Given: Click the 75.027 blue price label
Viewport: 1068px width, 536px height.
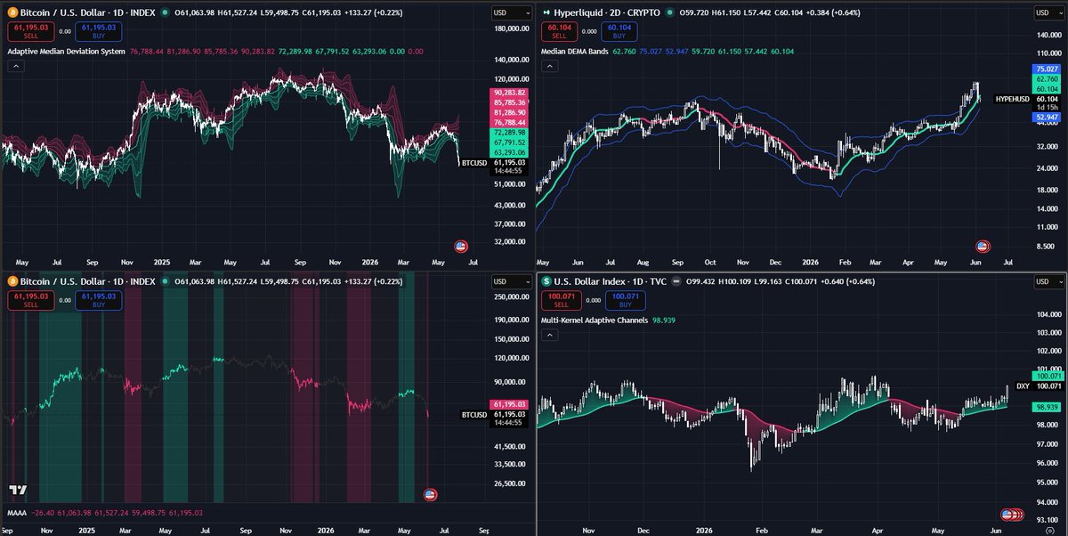Looking at the screenshot, I should click(x=1047, y=69).
